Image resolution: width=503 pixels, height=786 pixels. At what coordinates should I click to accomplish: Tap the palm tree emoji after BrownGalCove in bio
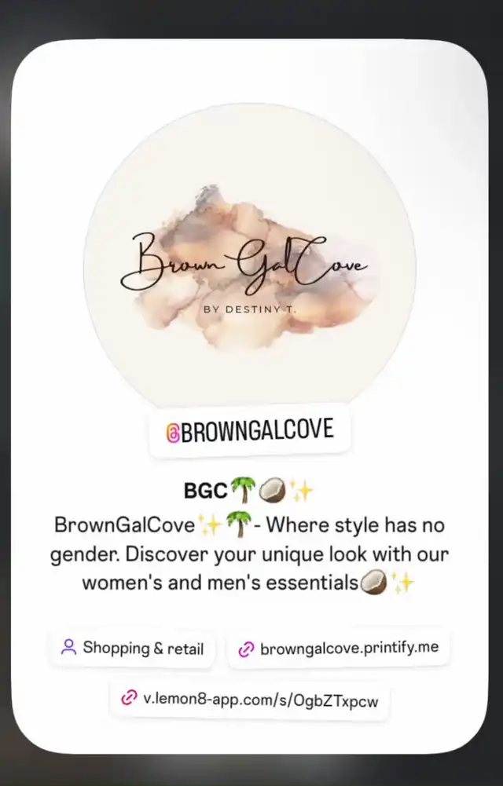239,525
